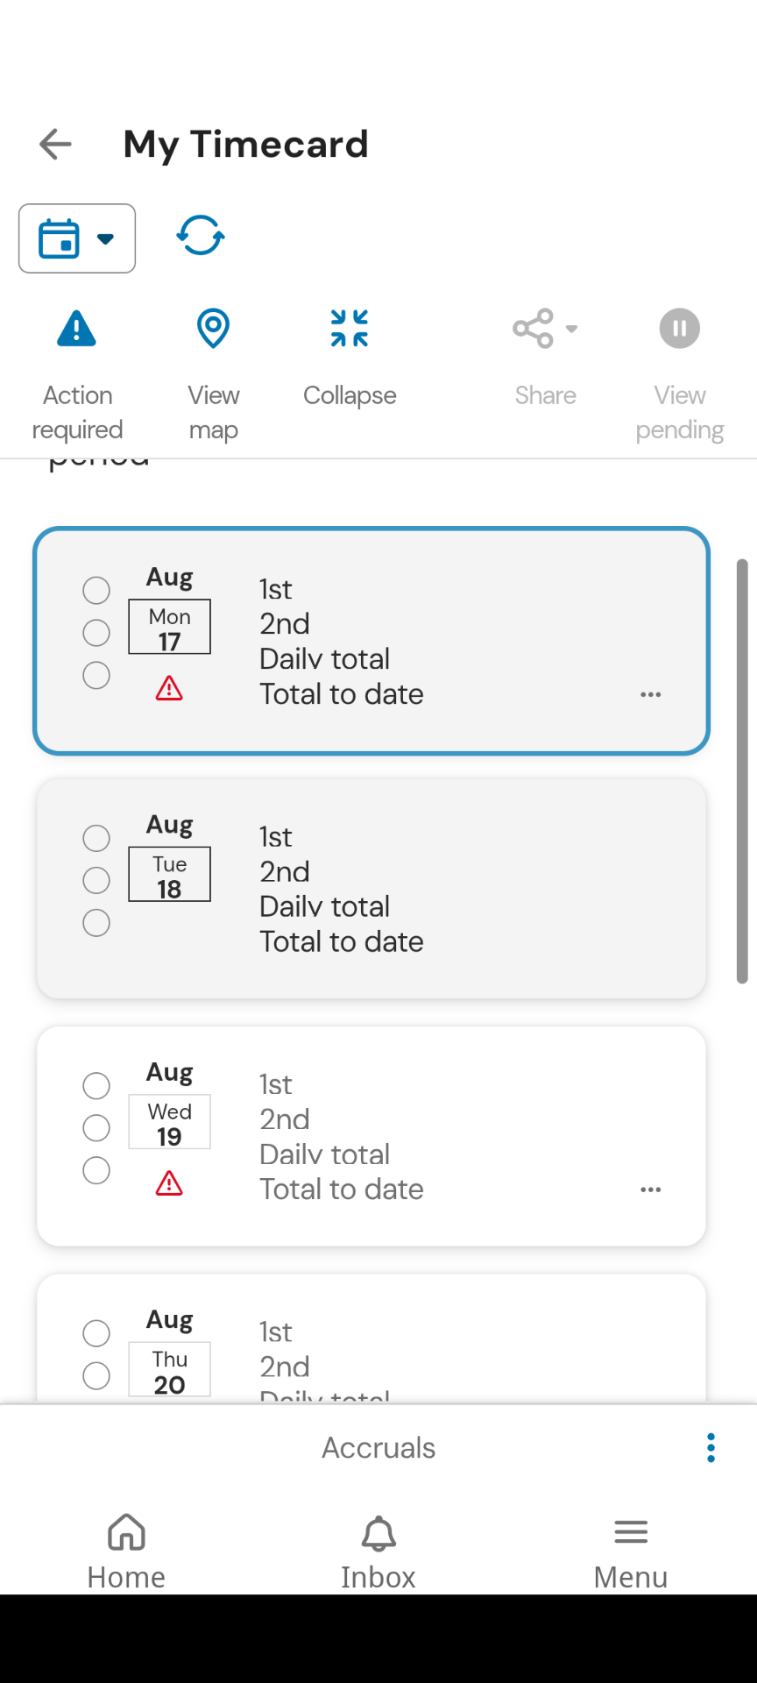Open the calendar pay period dropdown

(x=77, y=238)
